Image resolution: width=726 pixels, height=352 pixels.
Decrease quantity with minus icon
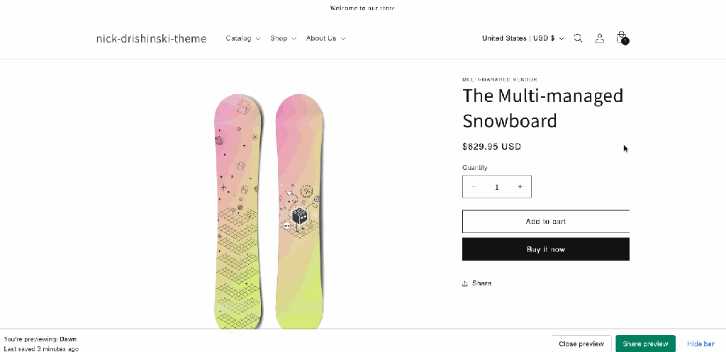(x=474, y=187)
